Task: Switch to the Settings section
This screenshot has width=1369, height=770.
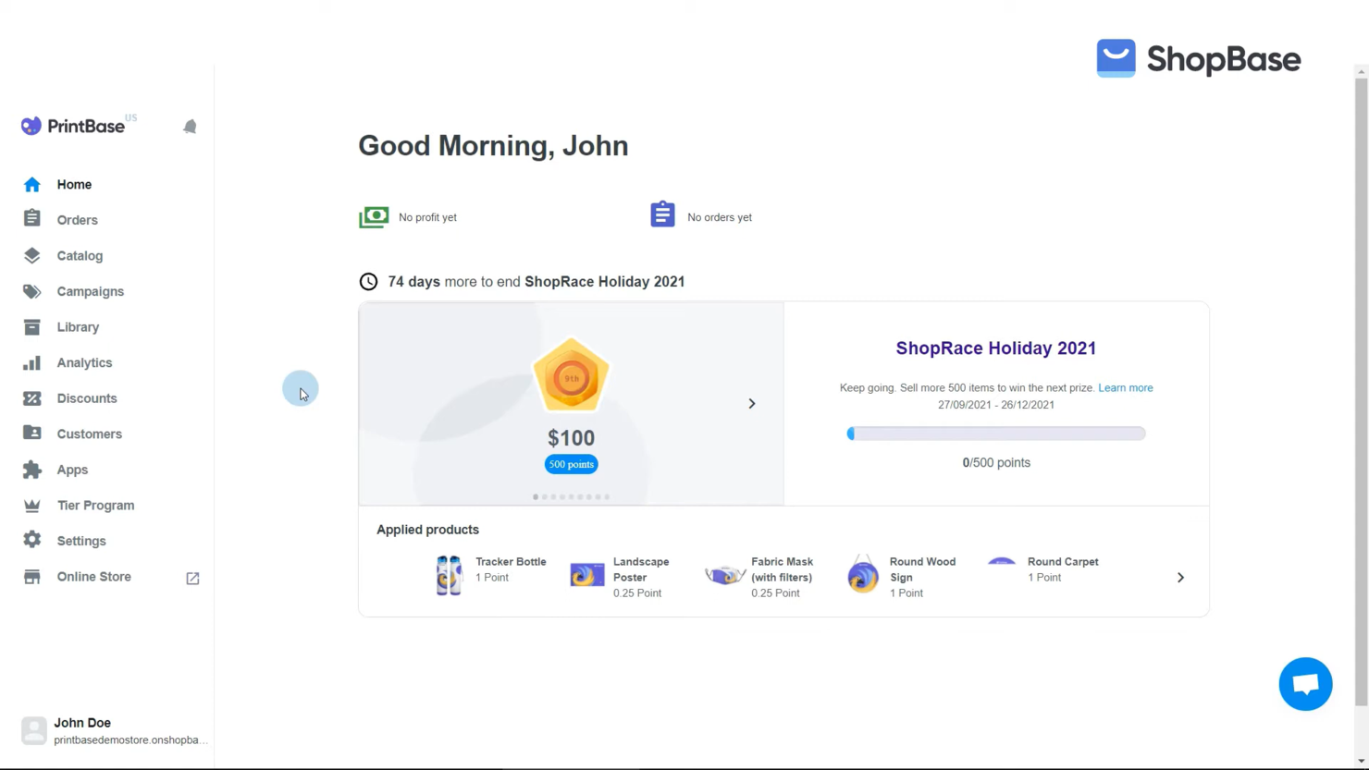Action: tap(81, 540)
